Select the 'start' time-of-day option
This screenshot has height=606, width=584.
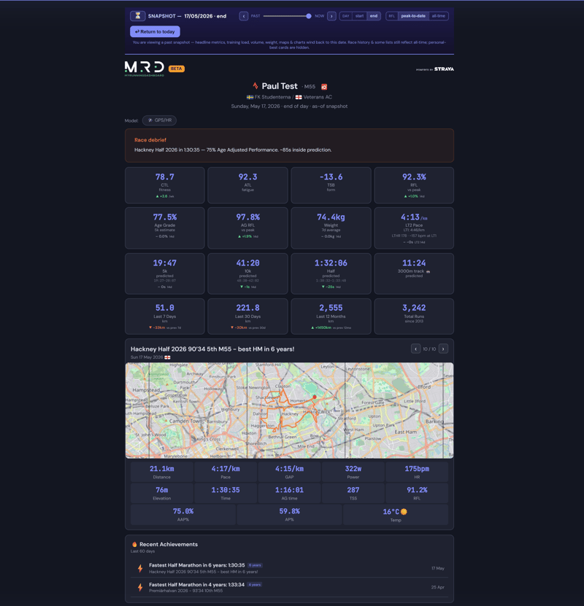(x=359, y=16)
